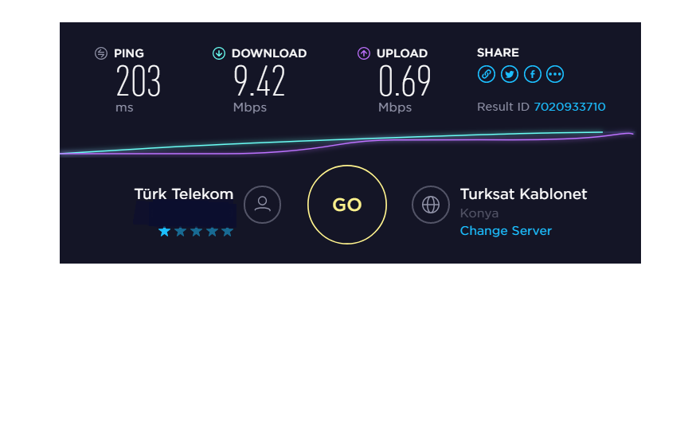Open the Change Server link

pyautogui.click(x=506, y=231)
